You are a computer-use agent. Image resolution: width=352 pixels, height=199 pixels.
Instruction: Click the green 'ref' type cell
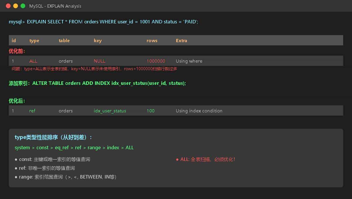[x=32, y=111]
